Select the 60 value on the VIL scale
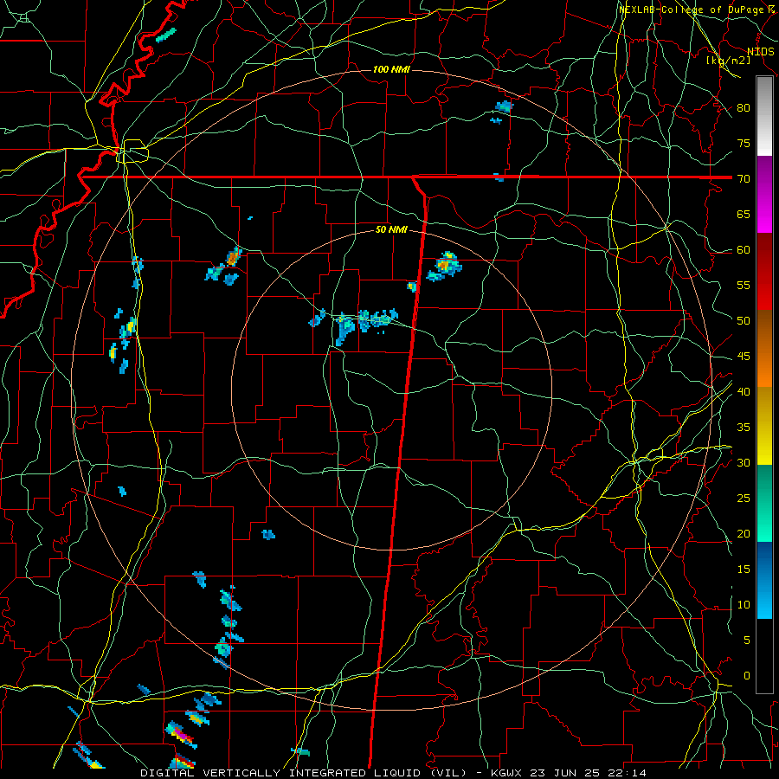Image resolution: width=779 pixels, height=779 pixels. [744, 250]
